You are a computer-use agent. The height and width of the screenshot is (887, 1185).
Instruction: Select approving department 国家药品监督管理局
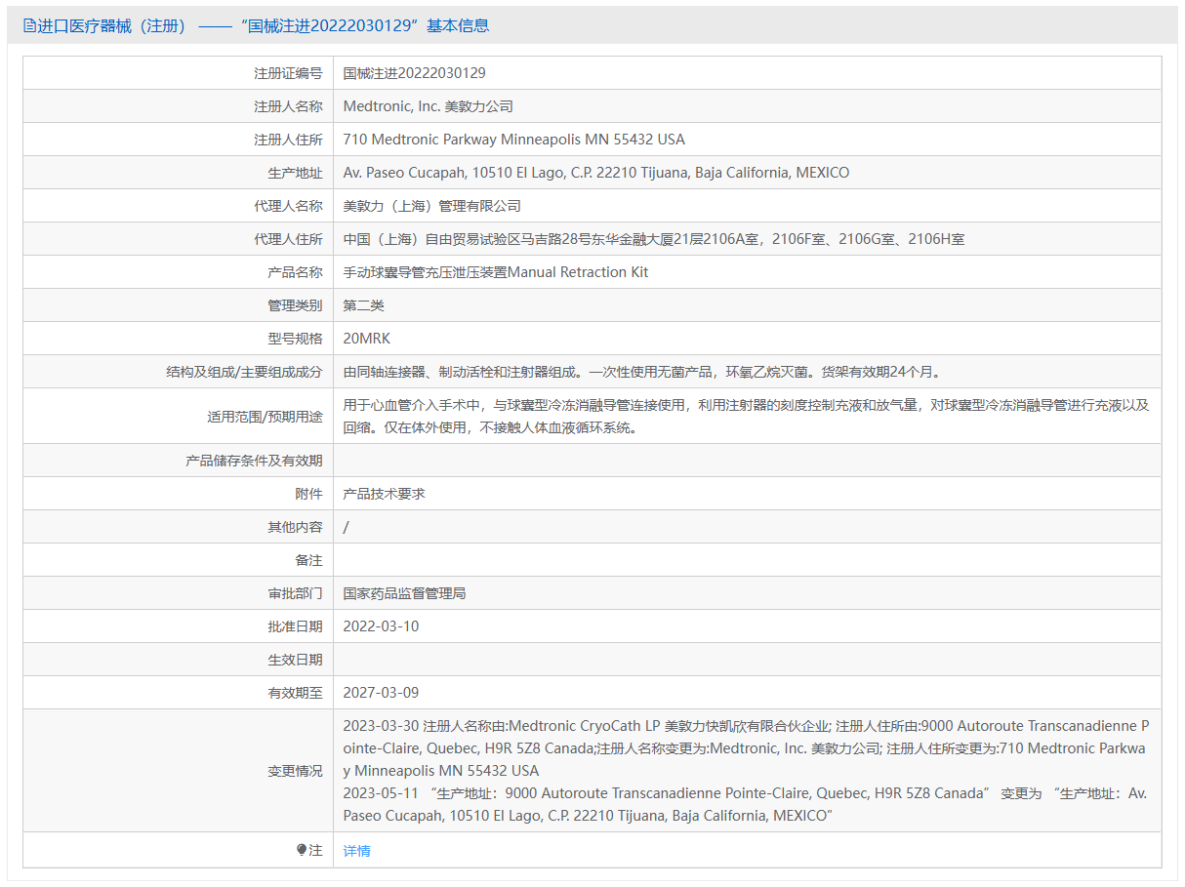pyautogui.click(x=405, y=593)
